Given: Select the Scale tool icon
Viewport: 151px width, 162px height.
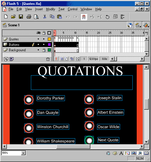Looking at the screenshot, I should (x=115, y=17).
